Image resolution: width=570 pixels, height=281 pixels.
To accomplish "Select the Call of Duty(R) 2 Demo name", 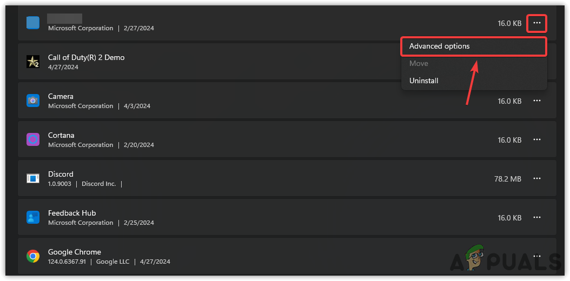I will point(86,57).
